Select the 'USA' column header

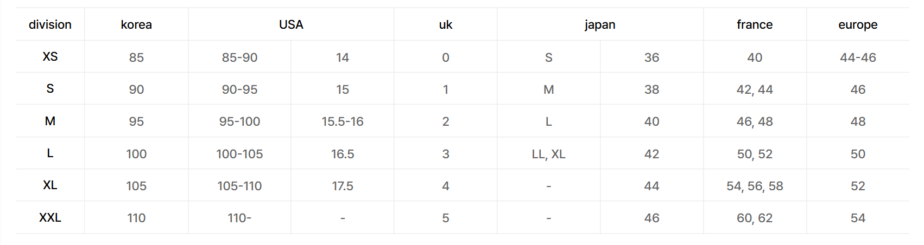(291, 24)
